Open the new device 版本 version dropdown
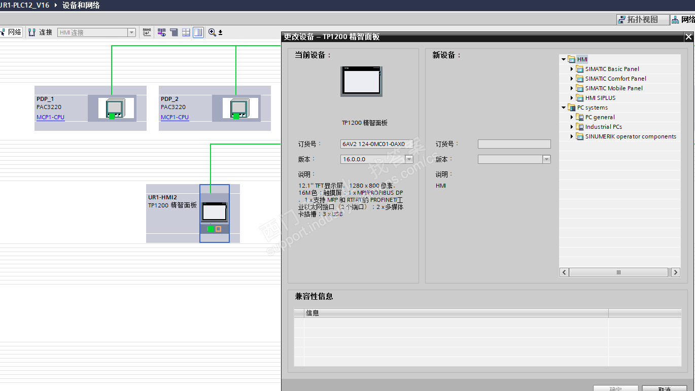This screenshot has height=391, width=695. pyautogui.click(x=546, y=159)
